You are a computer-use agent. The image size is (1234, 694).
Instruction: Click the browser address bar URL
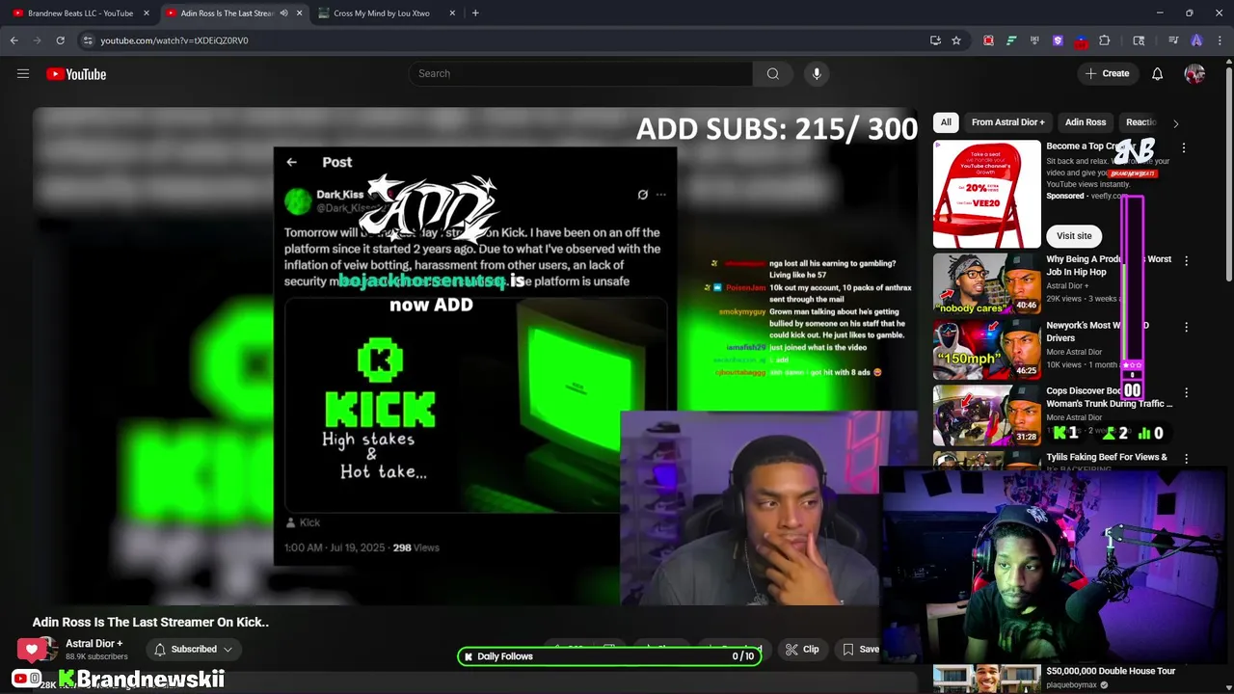coord(174,40)
